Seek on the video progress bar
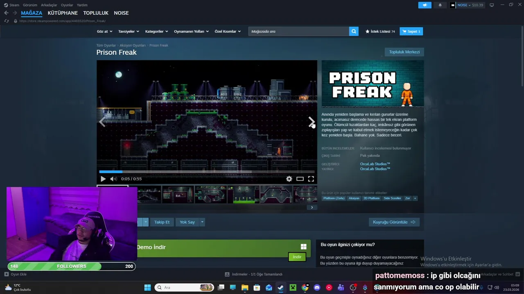Screen dimensions: 524x294 (207, 171)
